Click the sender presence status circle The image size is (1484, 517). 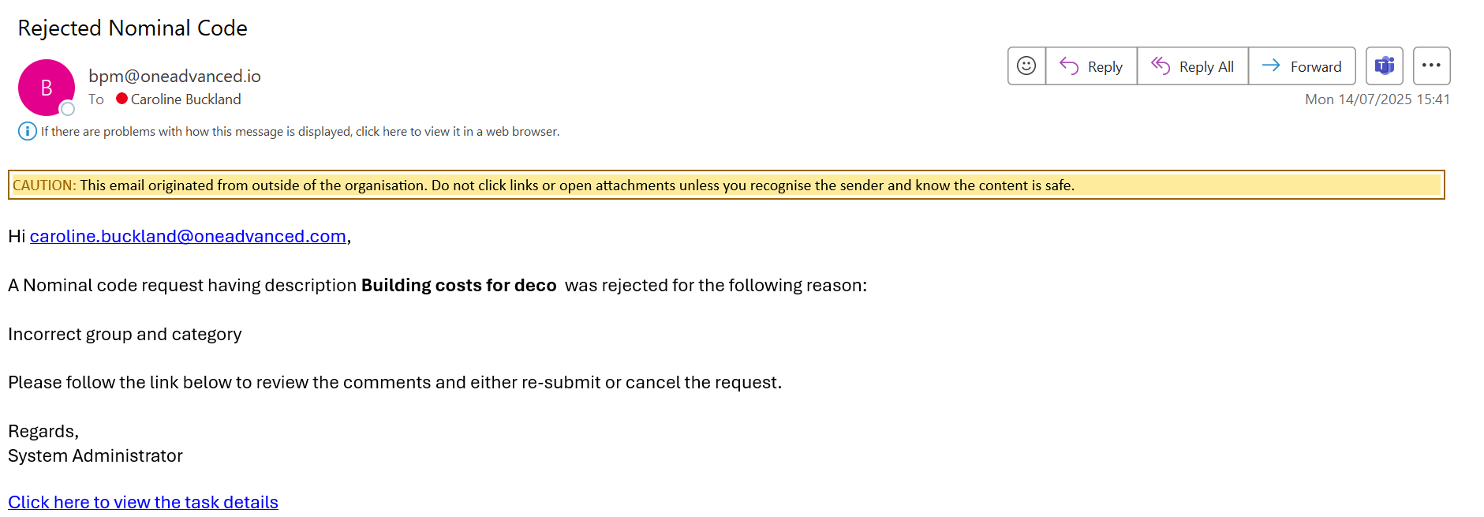[68, 109]
